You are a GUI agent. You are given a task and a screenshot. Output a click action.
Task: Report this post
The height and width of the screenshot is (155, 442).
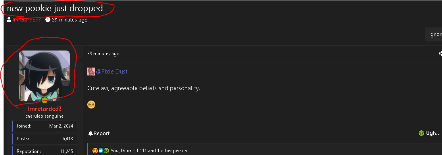click(x=99, y=133)
